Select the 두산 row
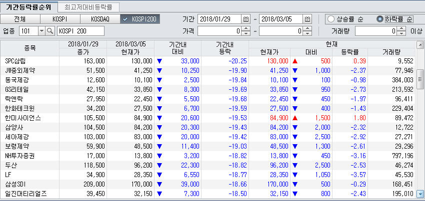 207,165
